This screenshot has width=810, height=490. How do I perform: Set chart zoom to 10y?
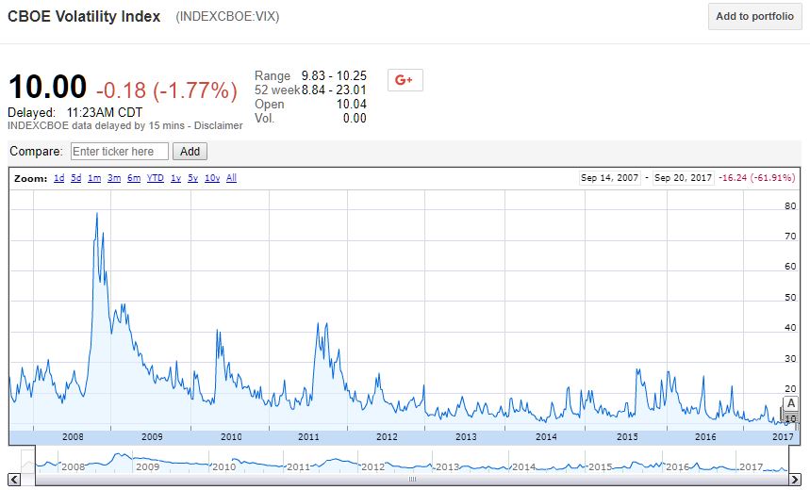pos(212,178)
